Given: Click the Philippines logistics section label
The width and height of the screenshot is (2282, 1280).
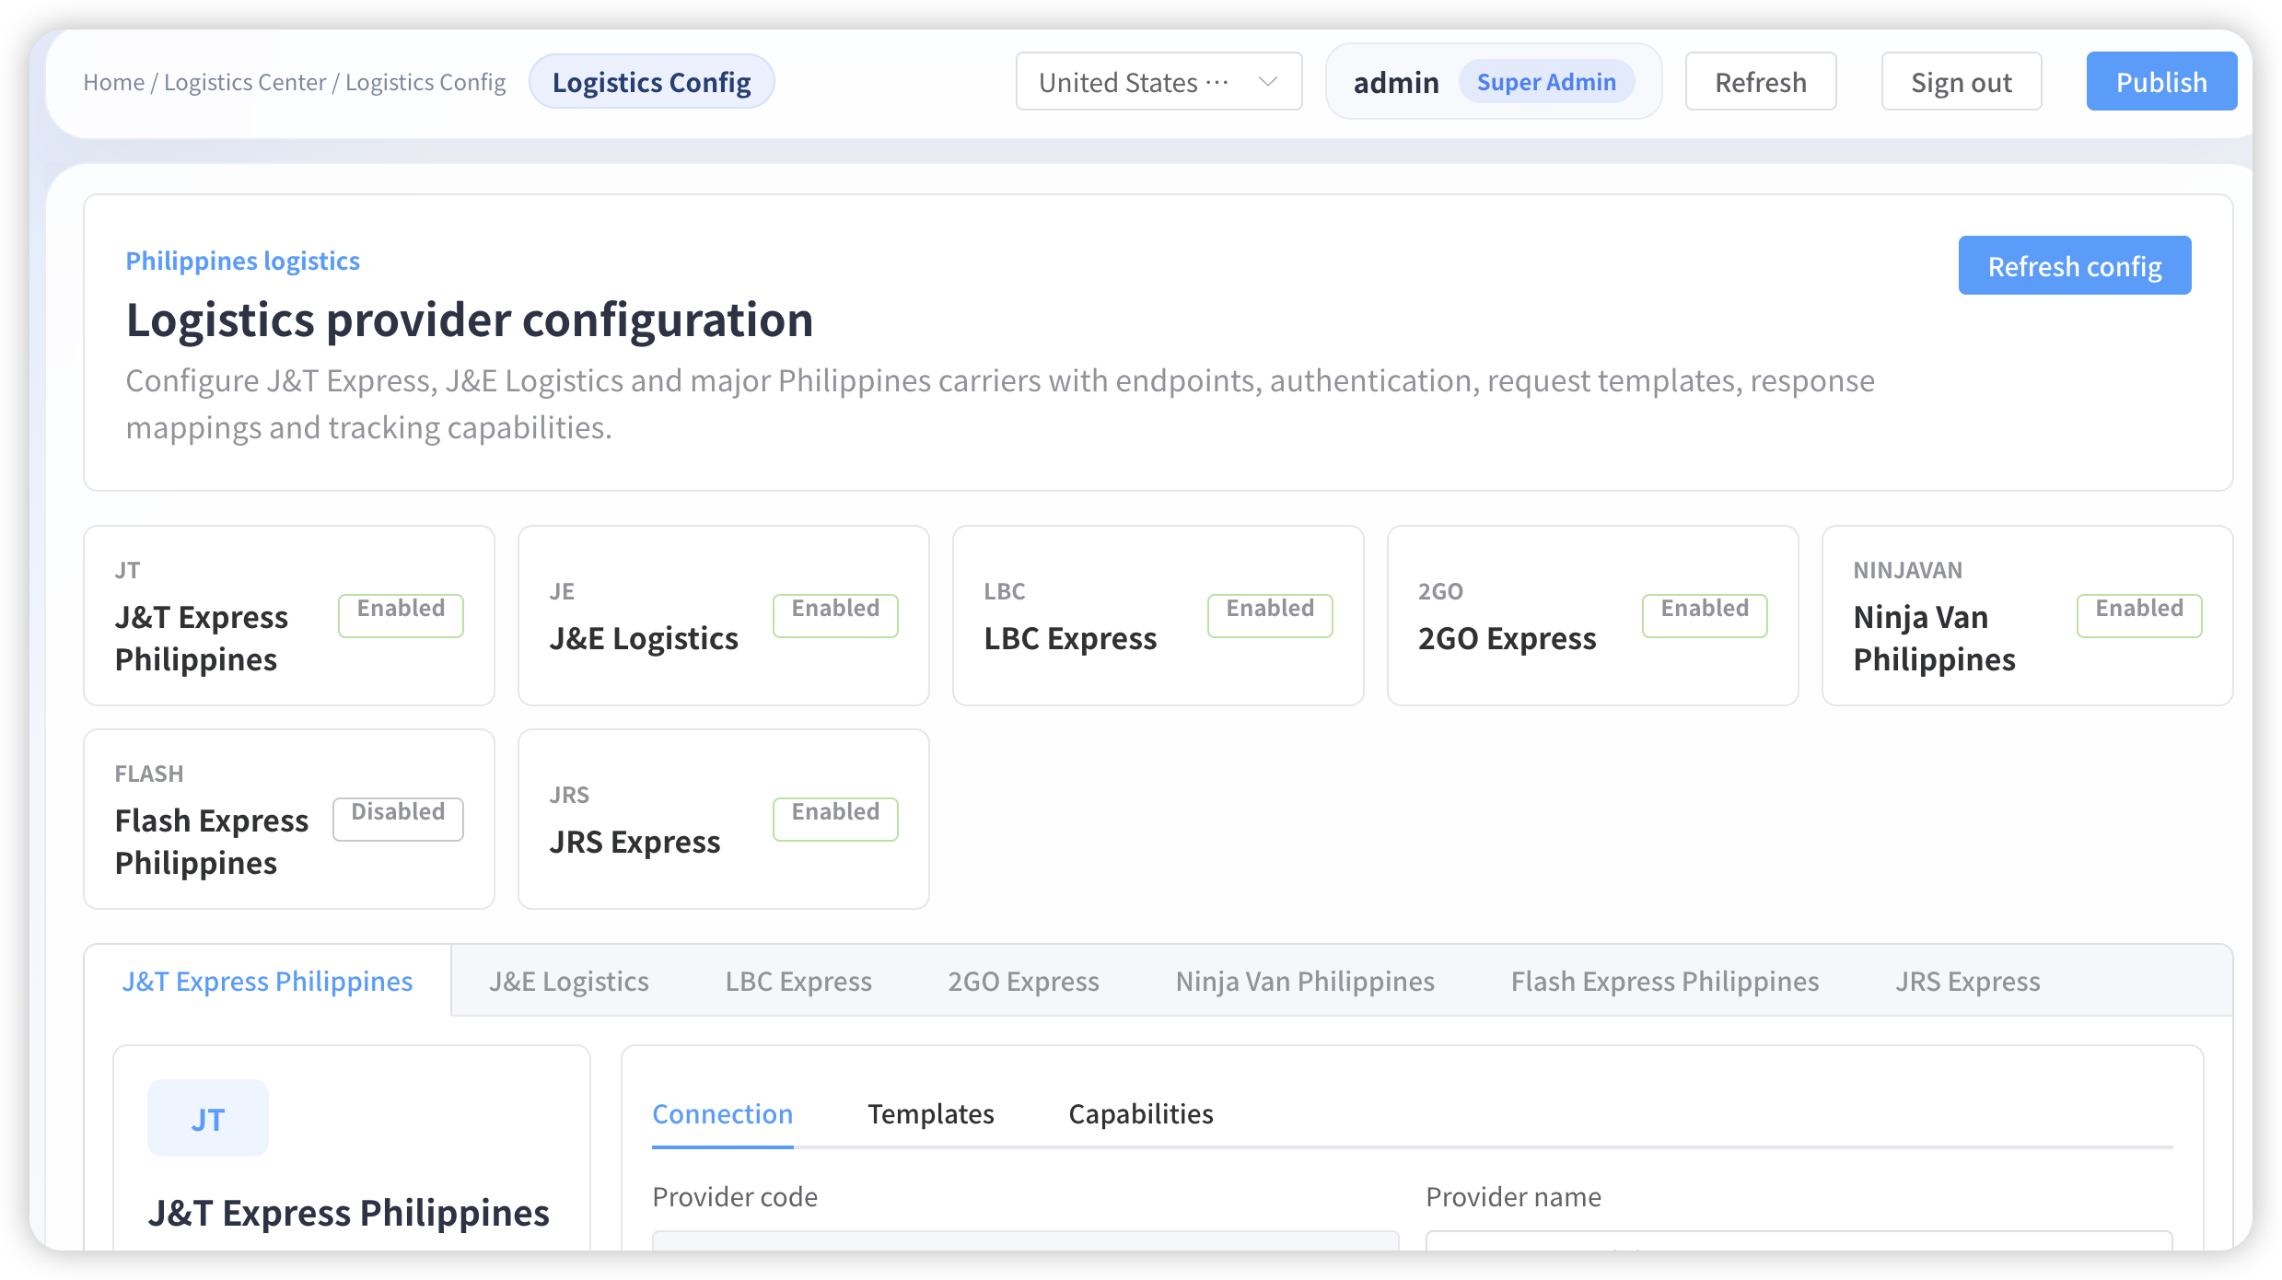Looking at the screenshot, I should pyautogui.click(x=243, y=261).
